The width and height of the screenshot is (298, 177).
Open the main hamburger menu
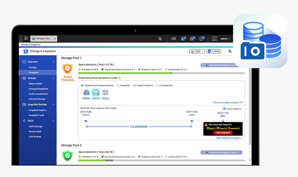[26, 38]
